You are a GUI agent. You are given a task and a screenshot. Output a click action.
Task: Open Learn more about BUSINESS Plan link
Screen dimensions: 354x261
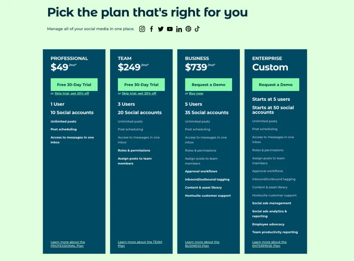[x=202, y=244]
